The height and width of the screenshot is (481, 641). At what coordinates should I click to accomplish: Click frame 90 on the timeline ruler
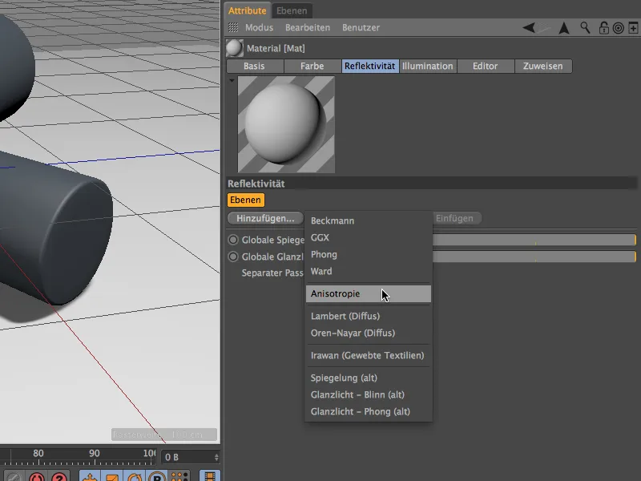click(95, 453)
